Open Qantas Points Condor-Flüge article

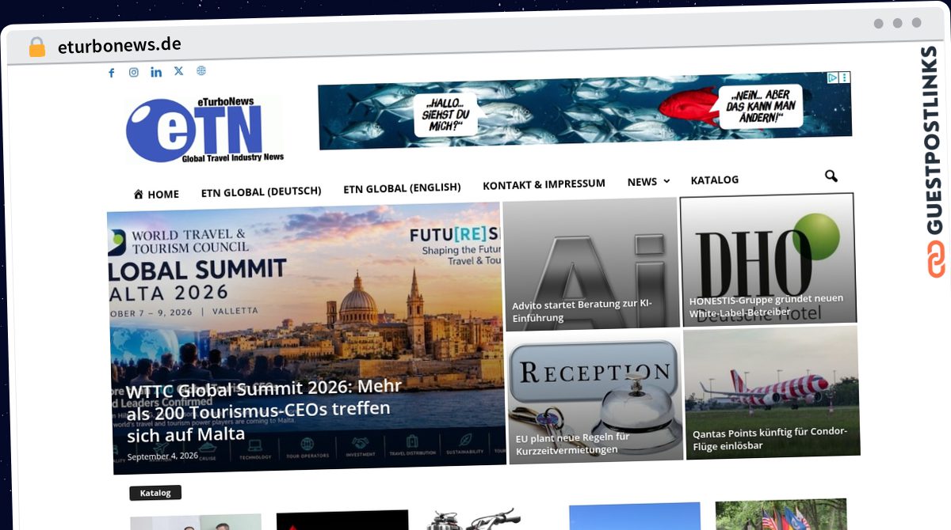(x=770, y=438)
